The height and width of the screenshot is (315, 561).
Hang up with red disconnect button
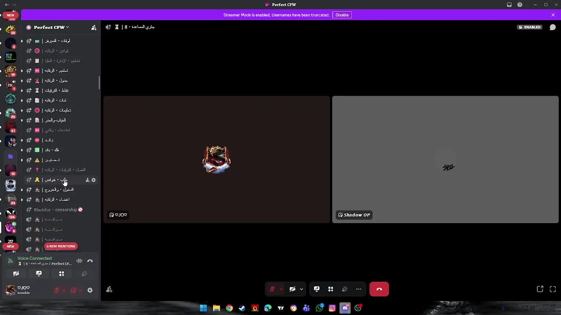[379, 289]
